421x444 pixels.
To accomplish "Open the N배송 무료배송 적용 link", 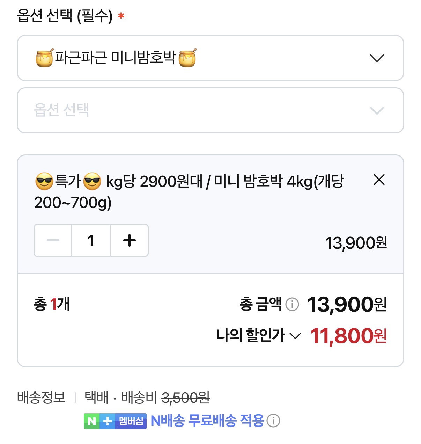I will [x=207, y=421].
